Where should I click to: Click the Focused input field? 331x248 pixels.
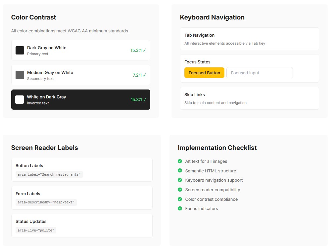260,73
